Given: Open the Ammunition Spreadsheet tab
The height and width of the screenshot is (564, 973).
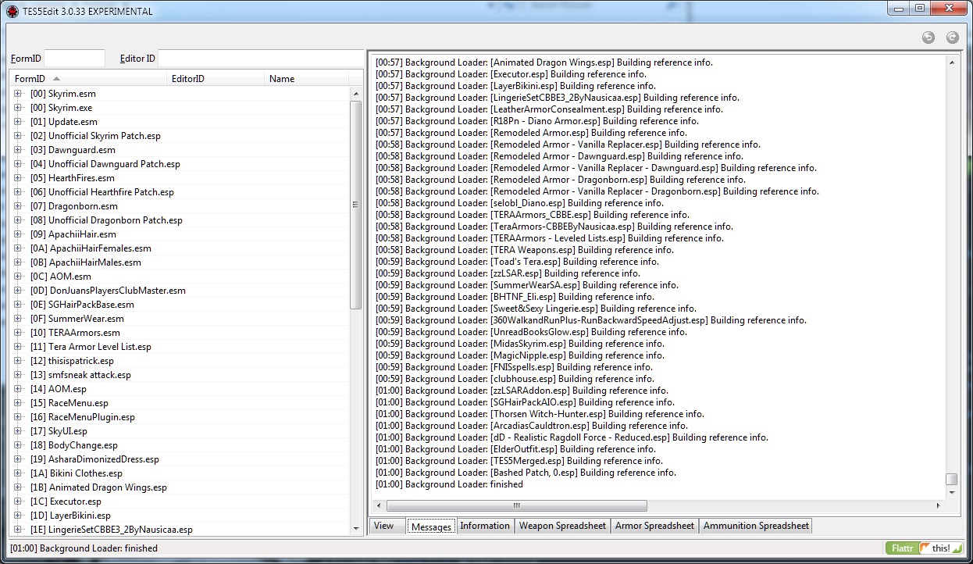Looking at the screenshot, I should tap(755, 526).
